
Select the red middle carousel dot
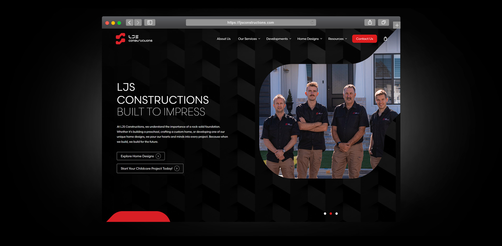[331, 214]
